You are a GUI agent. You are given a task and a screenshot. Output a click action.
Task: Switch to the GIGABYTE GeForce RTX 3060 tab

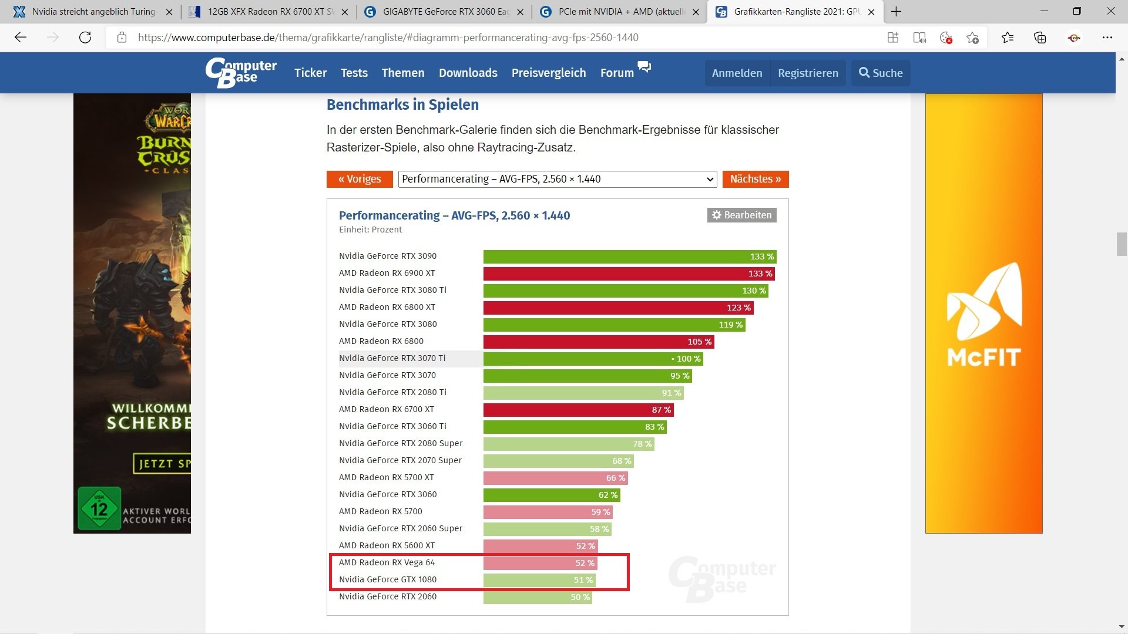445,12
